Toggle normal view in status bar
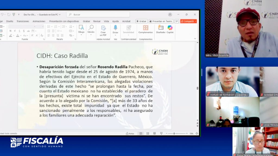The height and width of the screenshot is (156, 278). point(141,134)
